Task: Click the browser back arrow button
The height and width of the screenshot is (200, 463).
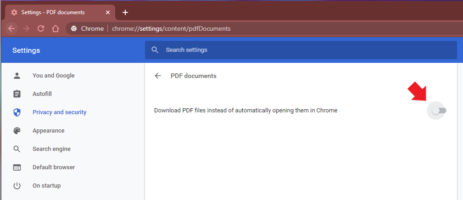Action: point(11,28)
